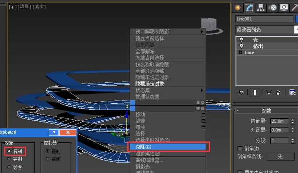Choose 按名称取消隐藏 menu item
Screen dimensions: 298x173
(168, 64)
